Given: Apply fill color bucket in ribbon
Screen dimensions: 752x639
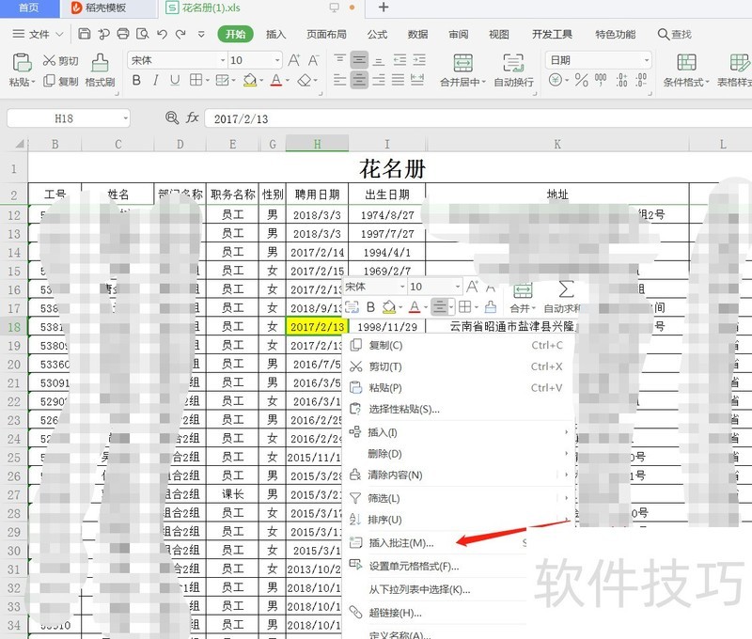Looking at the screenshot, I should pos(250,80).
